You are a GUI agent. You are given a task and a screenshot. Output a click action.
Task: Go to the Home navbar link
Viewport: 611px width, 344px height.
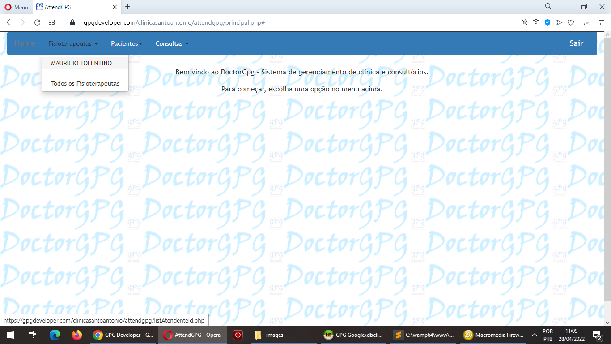pos(25,43)
